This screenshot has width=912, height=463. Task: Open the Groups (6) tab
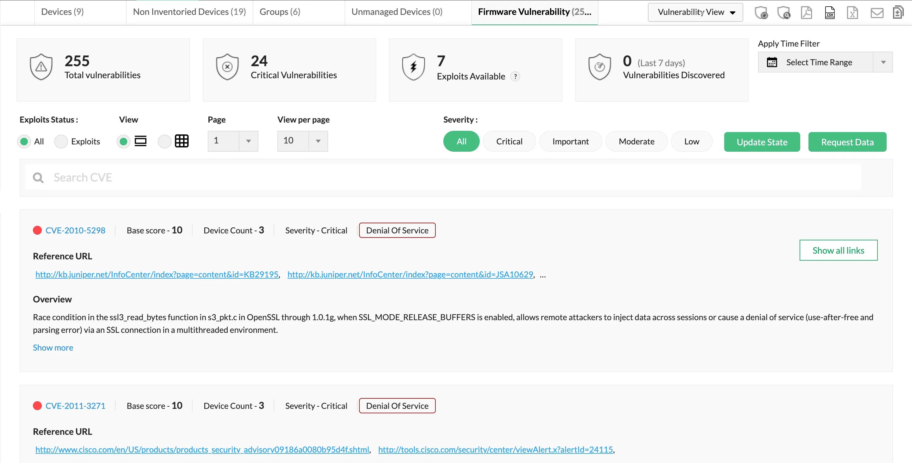click(x=280, y=12)
